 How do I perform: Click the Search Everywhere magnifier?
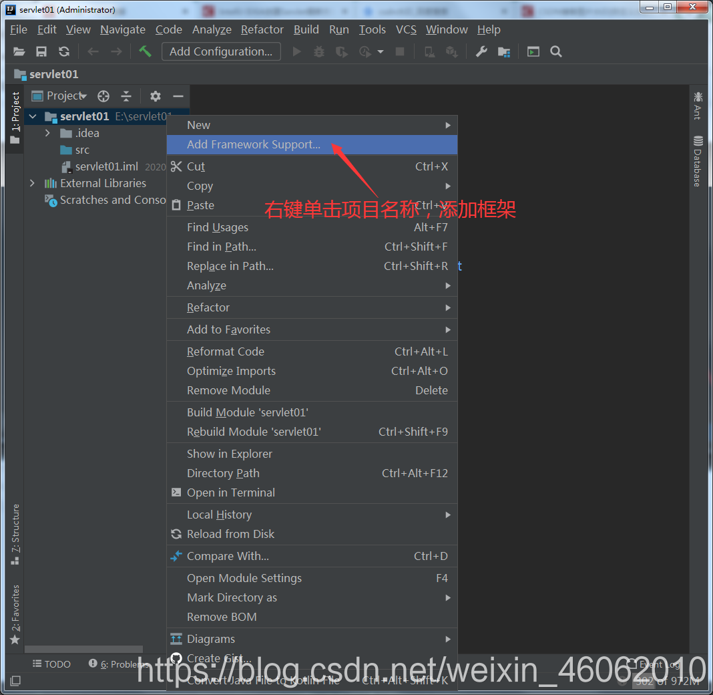pyautogui.click(x=555, y=51)
